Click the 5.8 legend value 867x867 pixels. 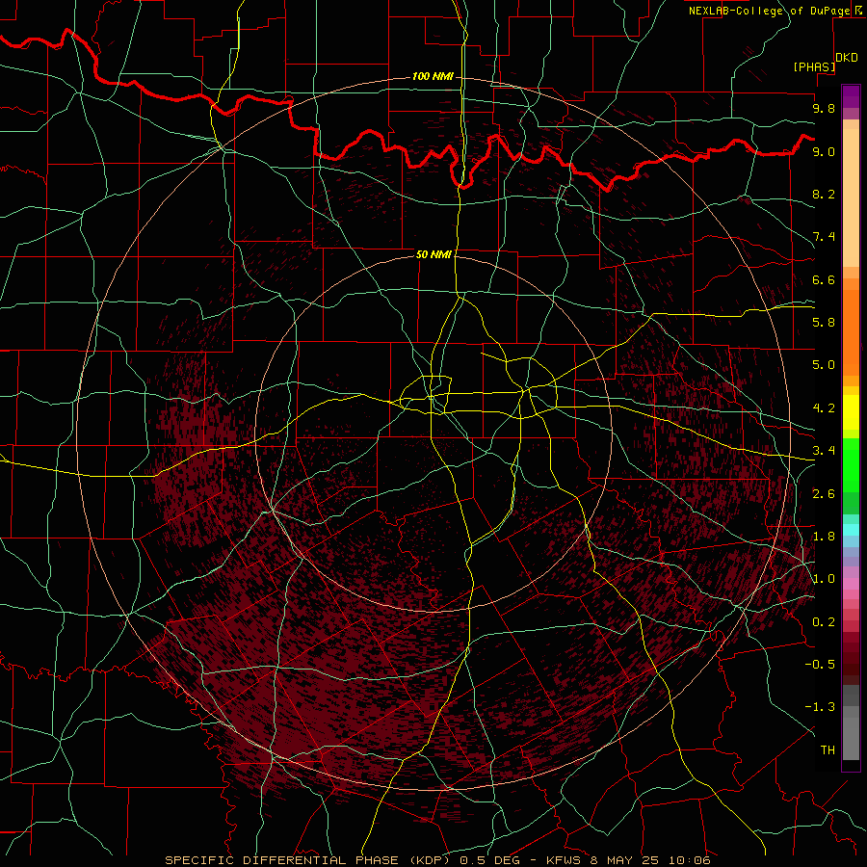pyautogui.click(x=824, y=323)
